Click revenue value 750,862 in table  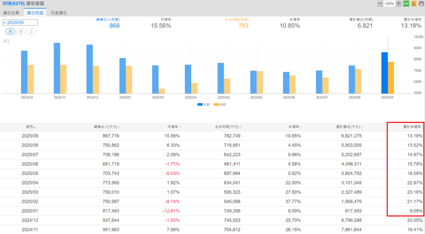[x=111, y=145]
